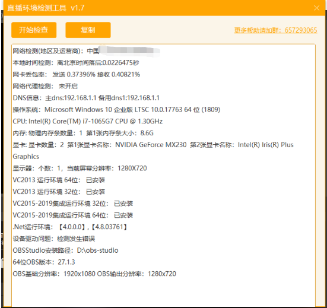Click the 网络检测 region and carrier line
This screenshot has width=327, height=308.
pos(86,51)
